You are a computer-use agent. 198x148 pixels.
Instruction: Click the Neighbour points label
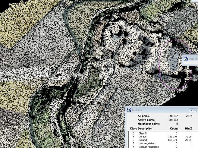tap(148, 123)
